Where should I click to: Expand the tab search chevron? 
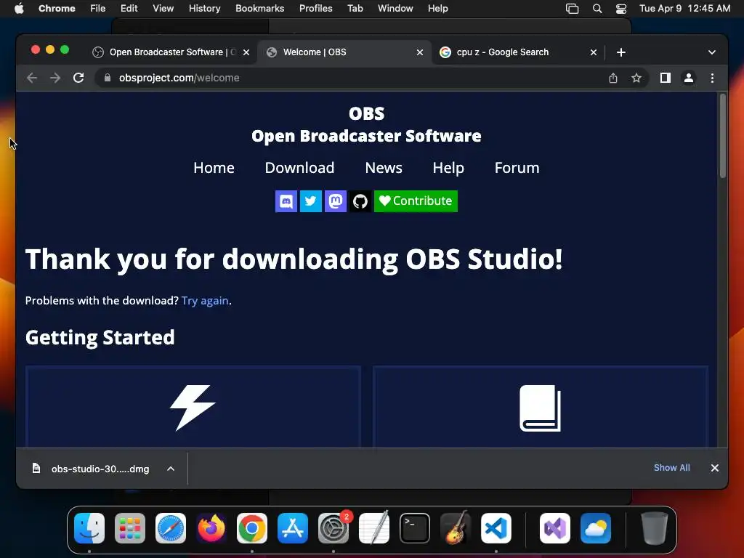(x=712, y=52)
